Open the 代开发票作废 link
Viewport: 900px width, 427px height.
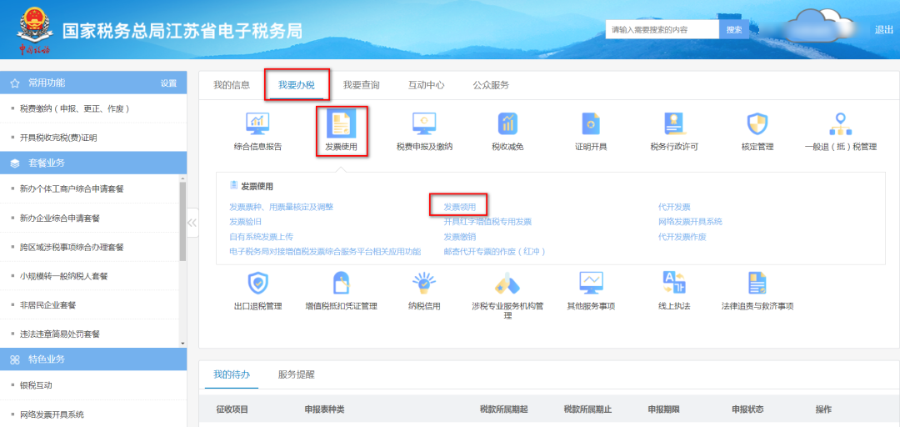(x=682, y=237)
